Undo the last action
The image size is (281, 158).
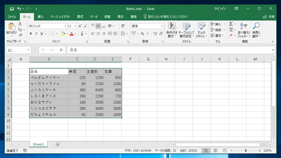[x=19, y=8]
